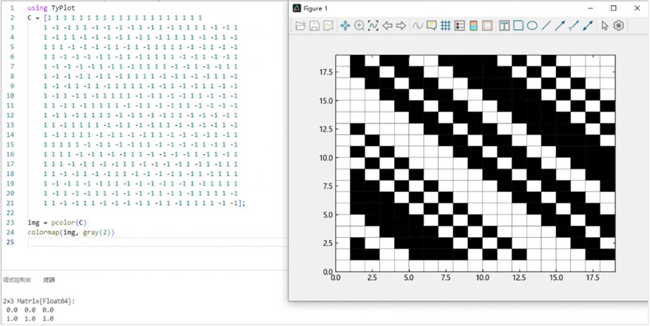Draw a double-headed arrow annotation
This screenshot has height=326, width=651.
pos(588,26)
